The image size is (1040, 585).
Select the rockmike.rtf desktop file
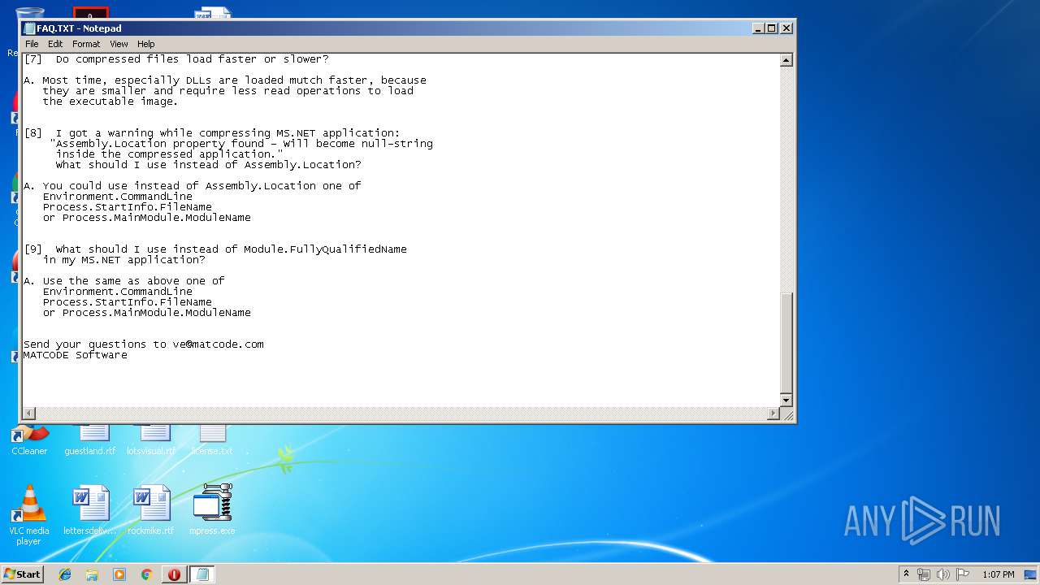click(x=151, y=510)
